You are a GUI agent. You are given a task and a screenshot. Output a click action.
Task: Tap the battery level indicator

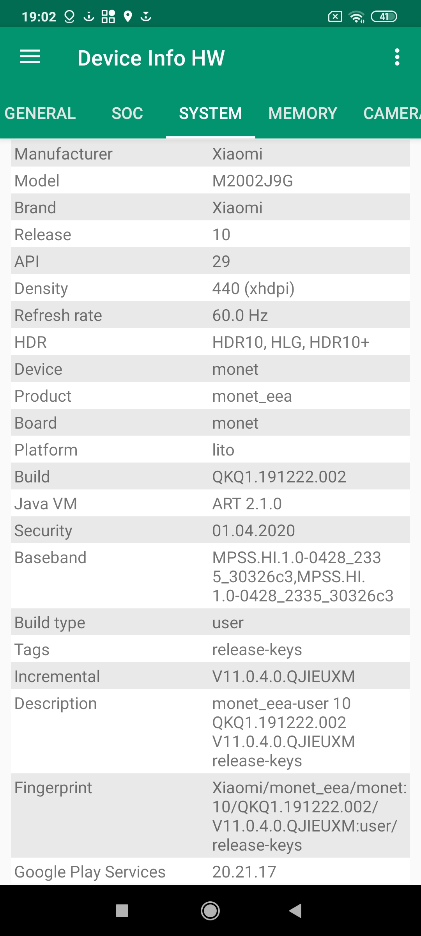point(384,17)
